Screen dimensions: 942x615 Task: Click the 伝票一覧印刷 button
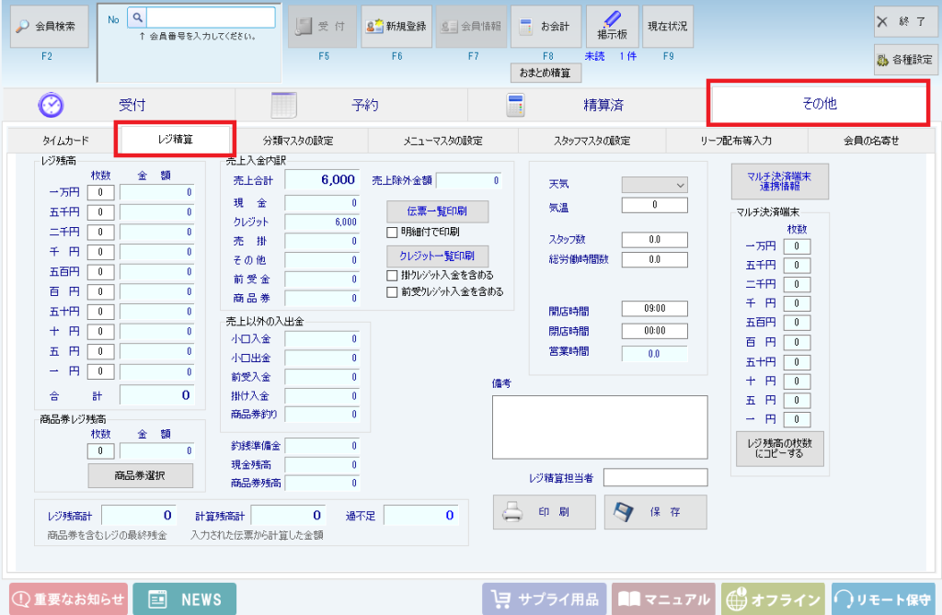click(x=437, y=211)
